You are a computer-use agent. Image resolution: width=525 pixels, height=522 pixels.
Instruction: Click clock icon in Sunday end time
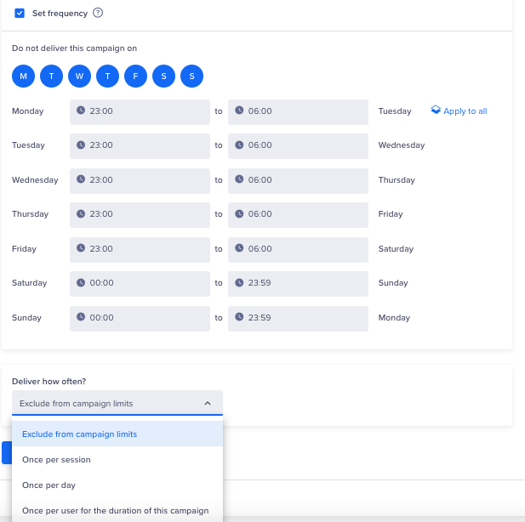[x=239, y=318]
